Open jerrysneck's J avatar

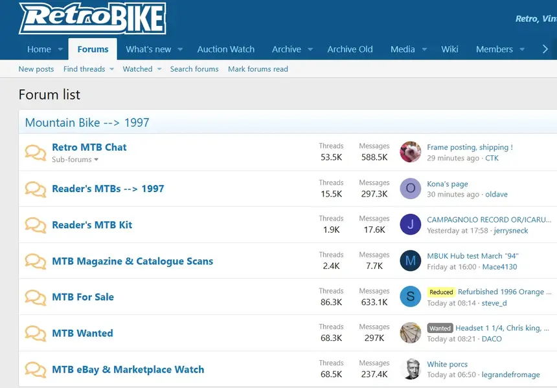(410, 224)
